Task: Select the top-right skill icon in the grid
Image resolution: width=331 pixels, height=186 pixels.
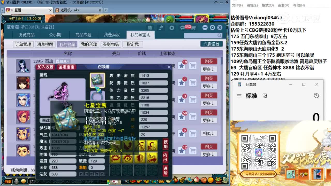Action: pos(152,146)
